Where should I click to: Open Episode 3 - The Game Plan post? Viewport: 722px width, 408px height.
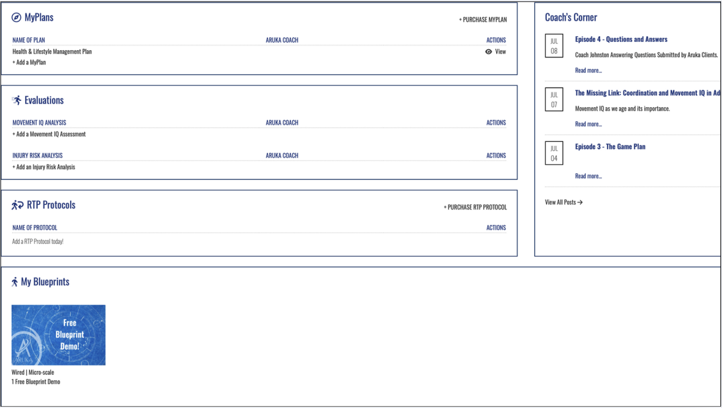(x=610, y=147)
